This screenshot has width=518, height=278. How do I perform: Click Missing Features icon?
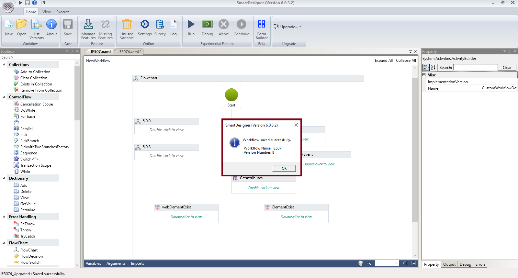point(105,24)
